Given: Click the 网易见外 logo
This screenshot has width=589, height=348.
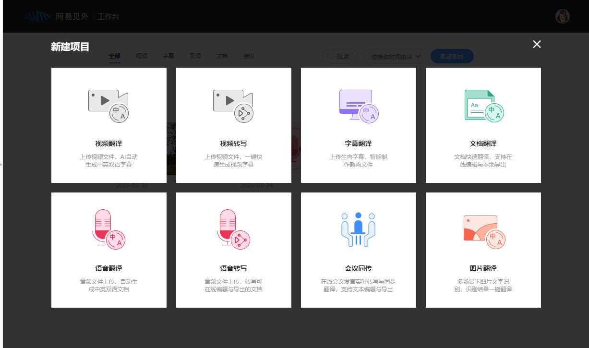Looking at the screenshot, I should (57, 16).
